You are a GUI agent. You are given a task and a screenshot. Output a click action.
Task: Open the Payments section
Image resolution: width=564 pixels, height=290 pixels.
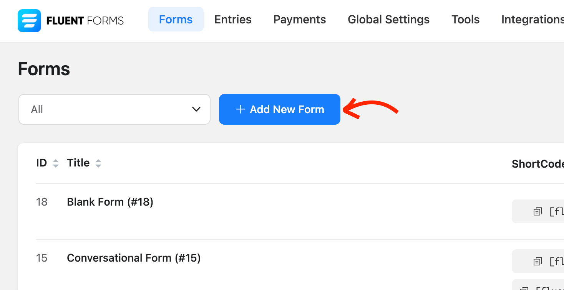click(299, 19)
